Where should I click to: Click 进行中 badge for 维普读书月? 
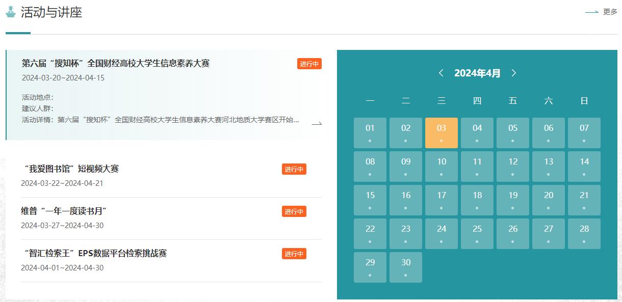pos(294,211)
